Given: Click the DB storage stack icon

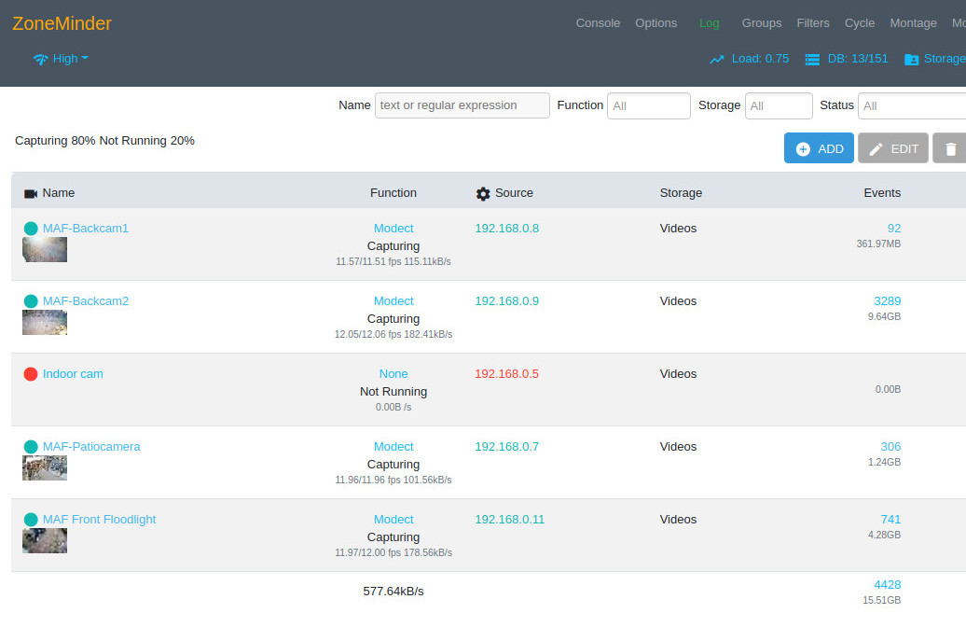Looking at the screenshot, I should (x=812, y=59).
